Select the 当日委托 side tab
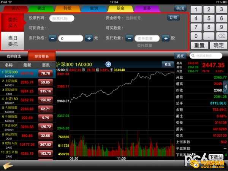This screenshot has height=171, width=228. (x=13, y=41)
